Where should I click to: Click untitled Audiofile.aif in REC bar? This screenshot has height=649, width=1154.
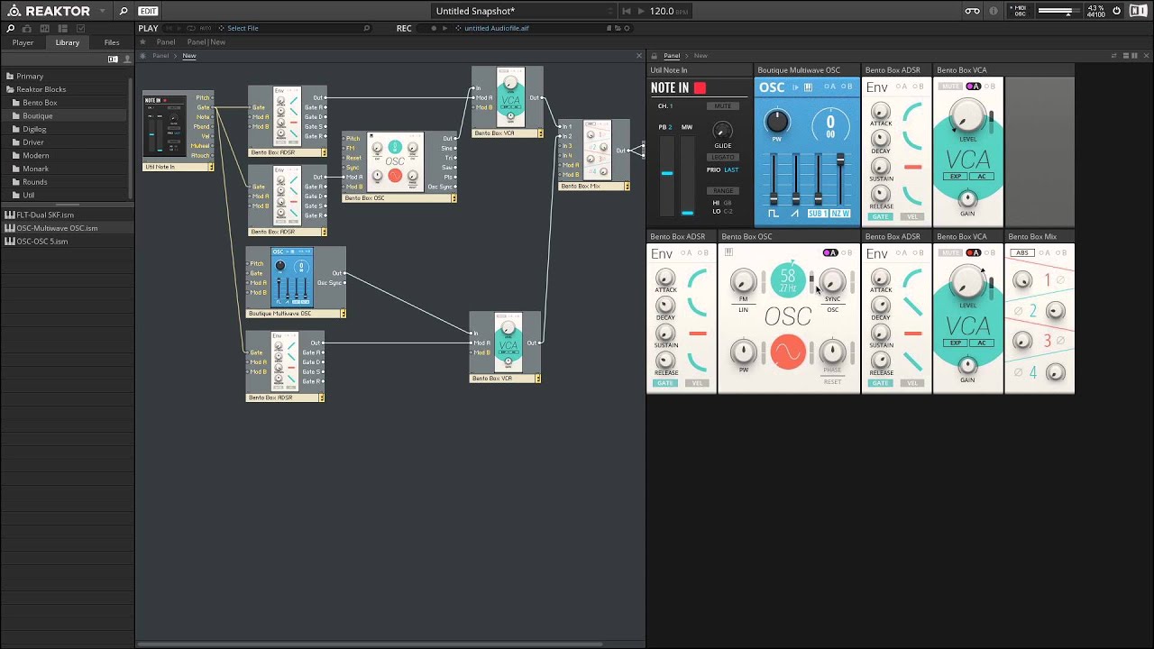pos(496,28)
